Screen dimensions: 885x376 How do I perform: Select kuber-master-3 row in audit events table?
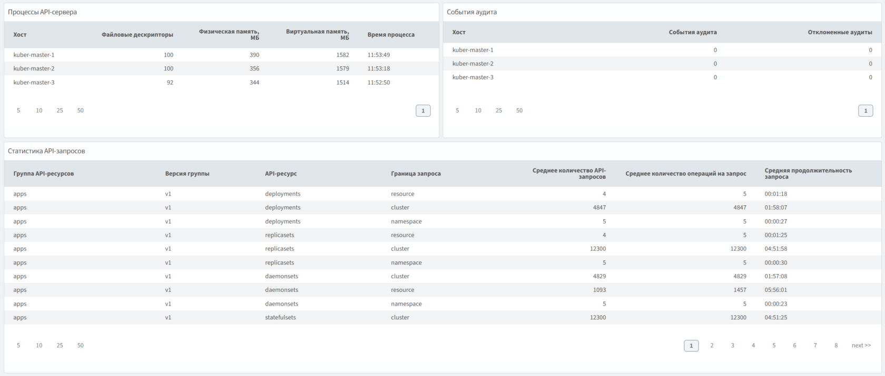pos(473,77)
